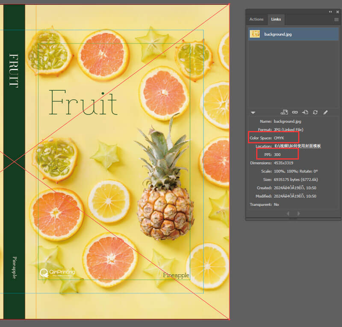Select the vertical FRUIT spine text
The width and height of the screenshot is (342, 327).
pos(14,71)
